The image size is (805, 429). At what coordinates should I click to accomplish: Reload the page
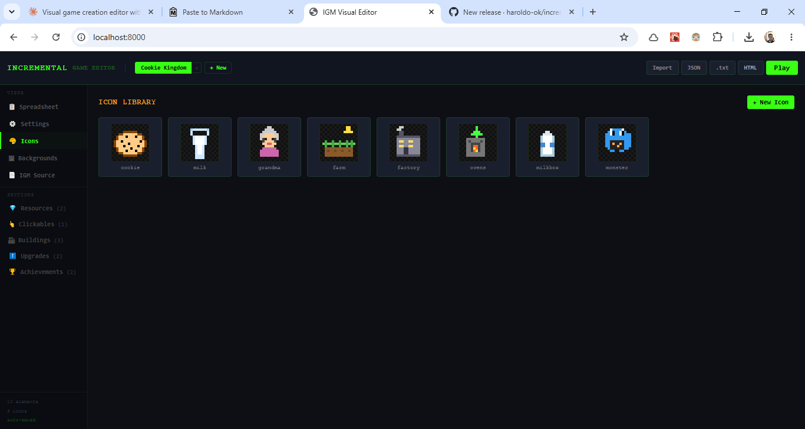56,37
